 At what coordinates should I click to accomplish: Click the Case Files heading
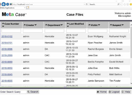tap(75, 15)
